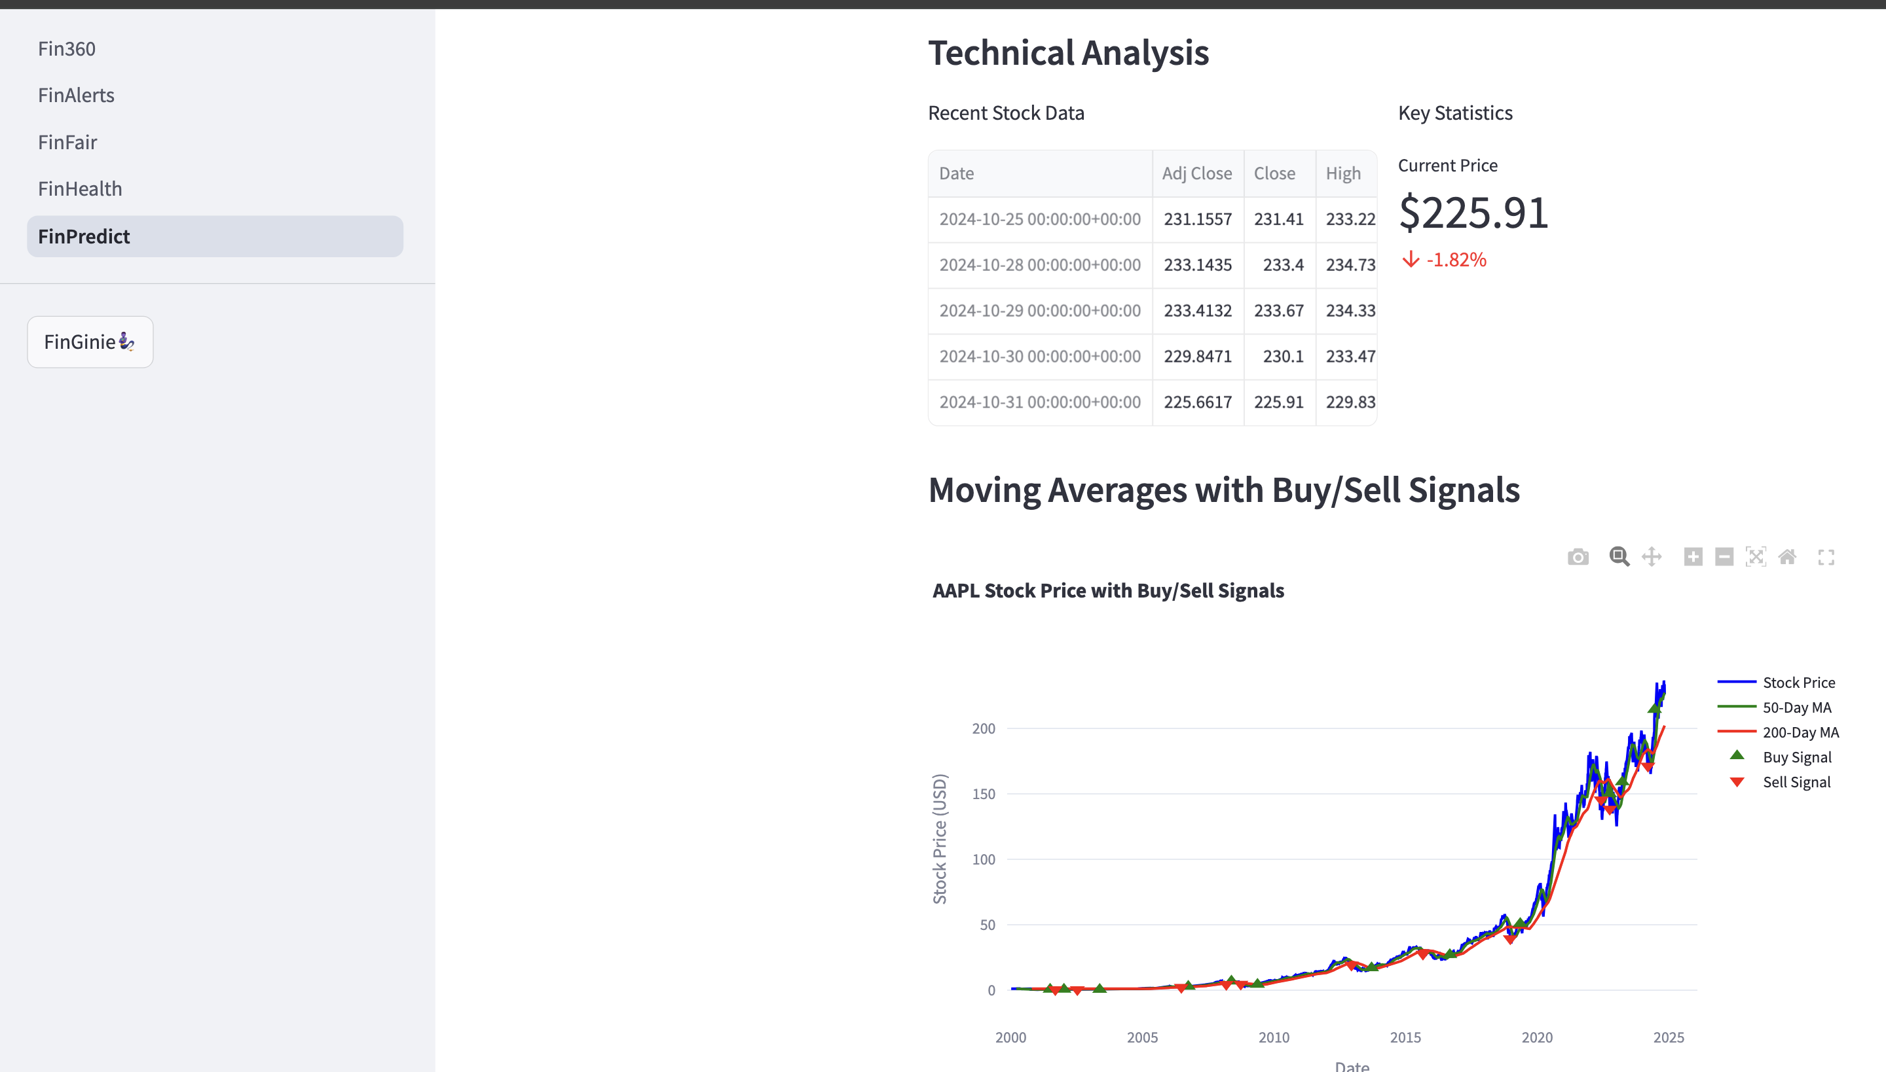Click the chart Zoom in plus icon
This screenshot has width=1886, height=1072.
tap(1692, 556)
